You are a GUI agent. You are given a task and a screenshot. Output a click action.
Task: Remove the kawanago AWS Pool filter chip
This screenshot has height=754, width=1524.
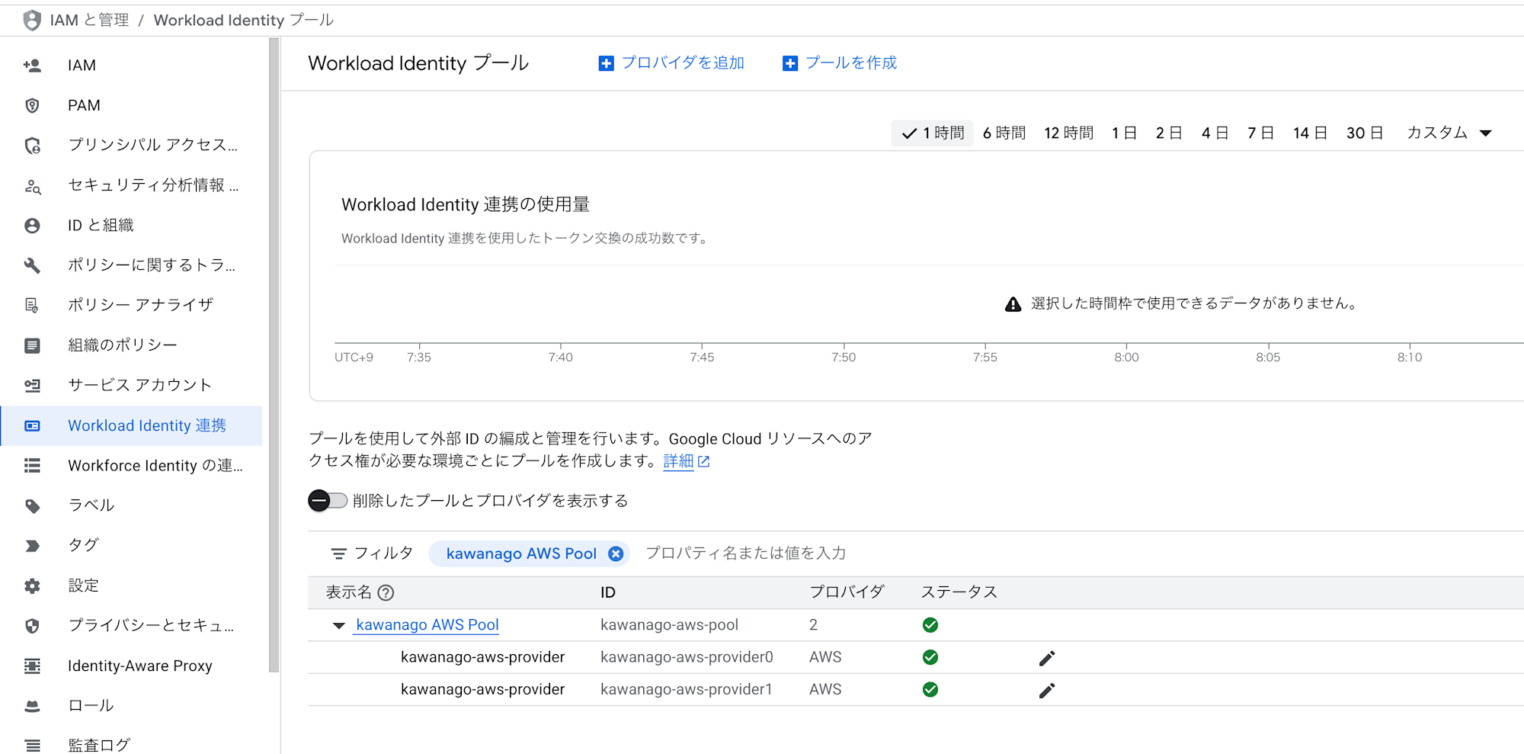pos(616,554)
